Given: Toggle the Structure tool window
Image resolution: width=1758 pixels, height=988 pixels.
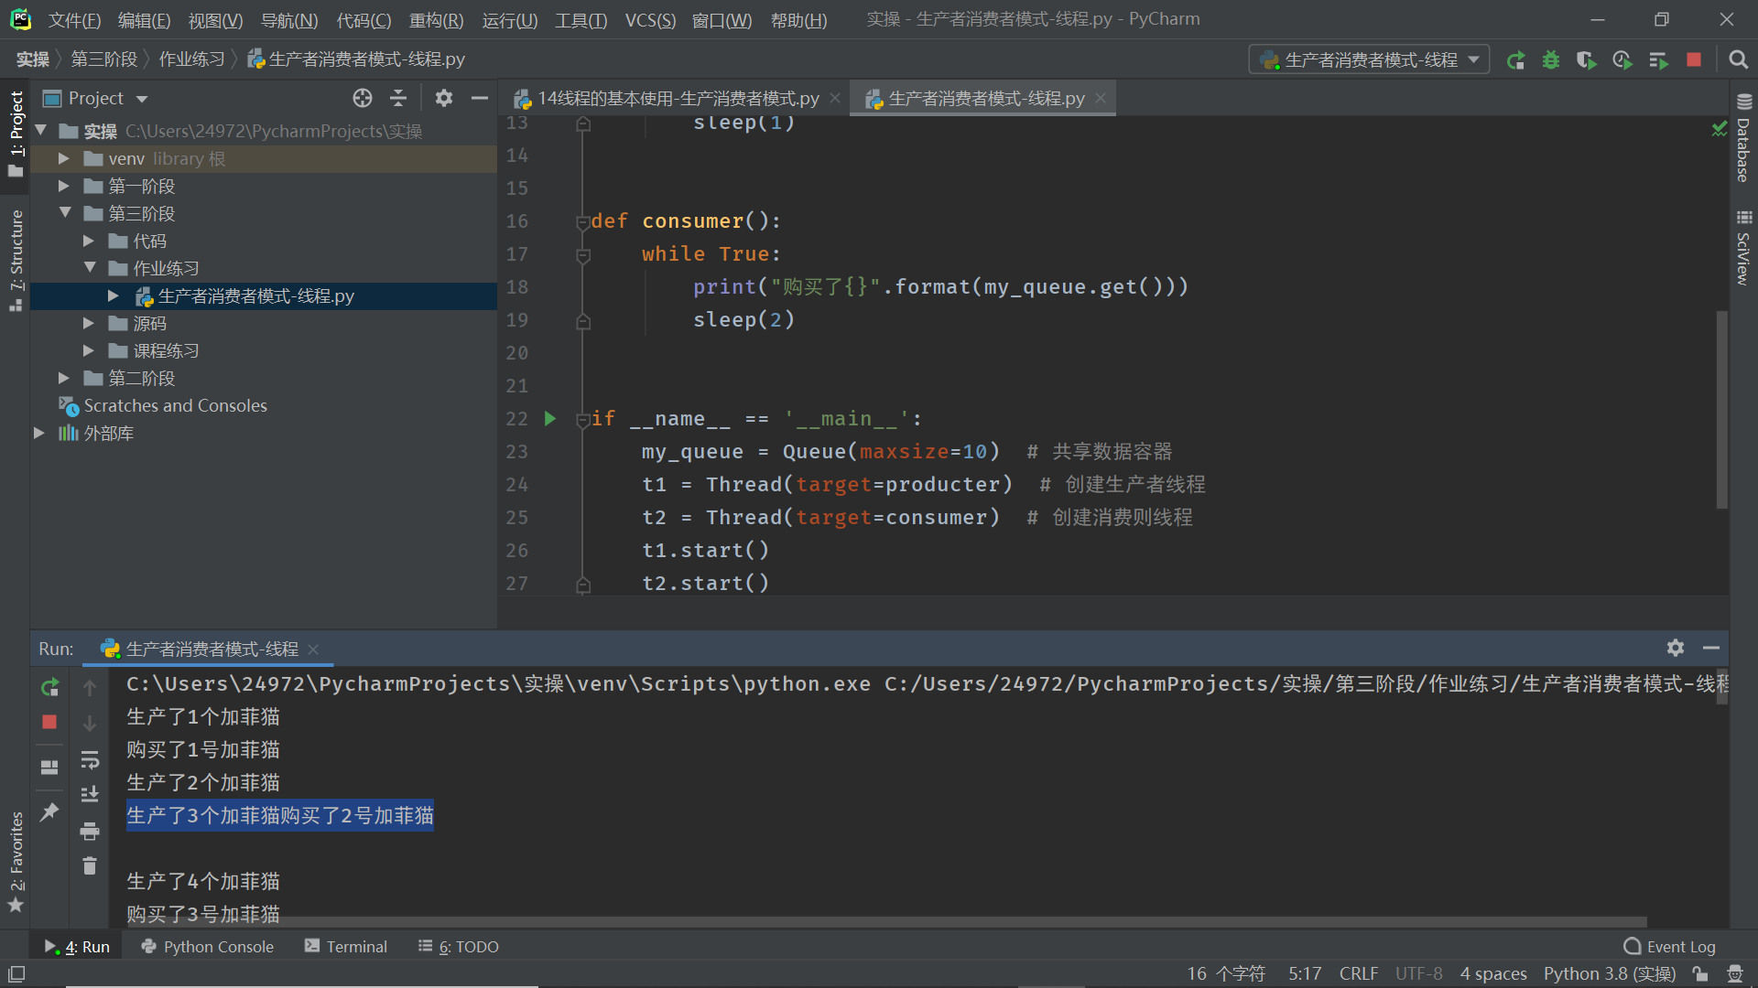Looking at the screenshot, I should click(x=16, y=260).
